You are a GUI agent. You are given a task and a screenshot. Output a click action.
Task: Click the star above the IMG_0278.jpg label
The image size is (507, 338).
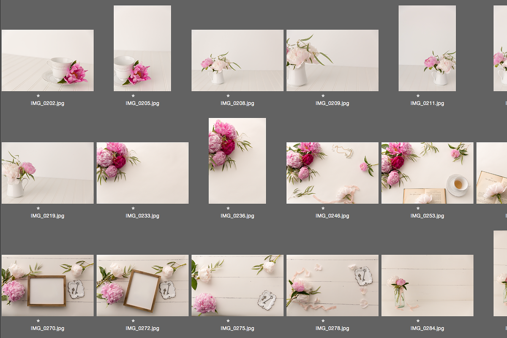click(x=323, y=321)
